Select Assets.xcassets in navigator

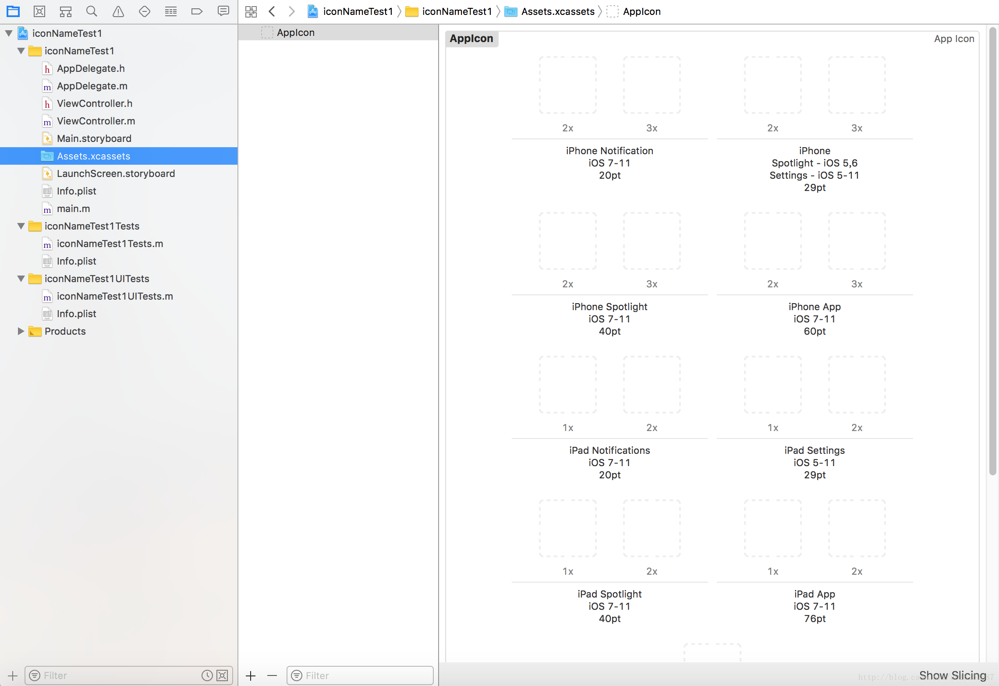pos(119,156)
